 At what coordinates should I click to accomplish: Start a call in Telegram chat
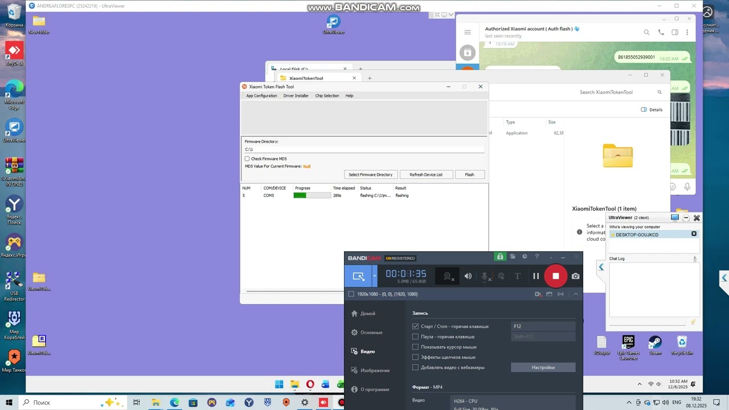(661, 32)
